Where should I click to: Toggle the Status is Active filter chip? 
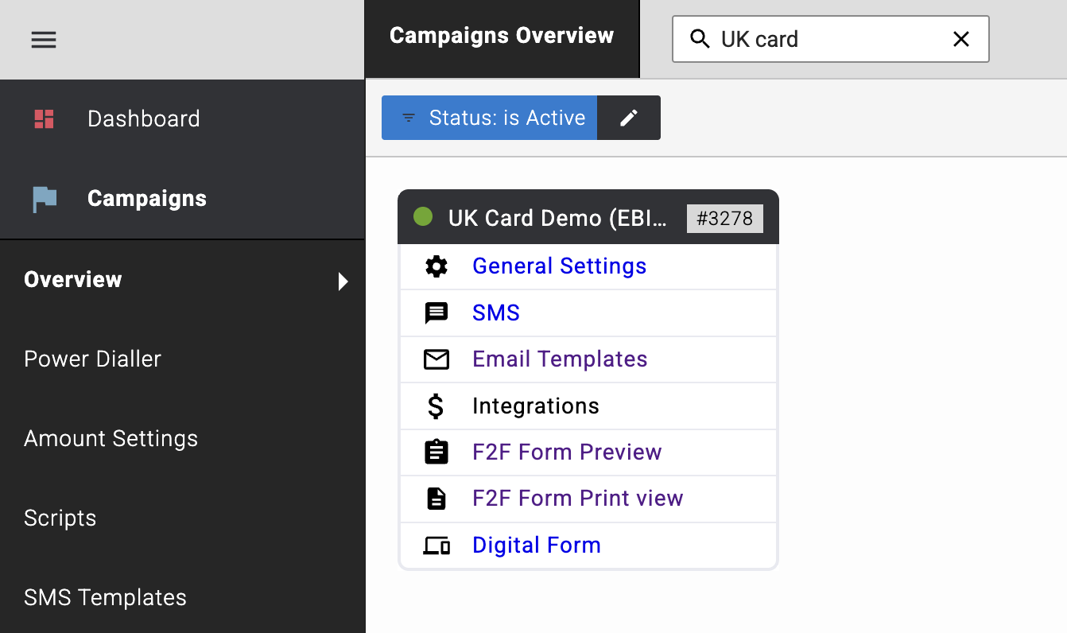(489, 117)
